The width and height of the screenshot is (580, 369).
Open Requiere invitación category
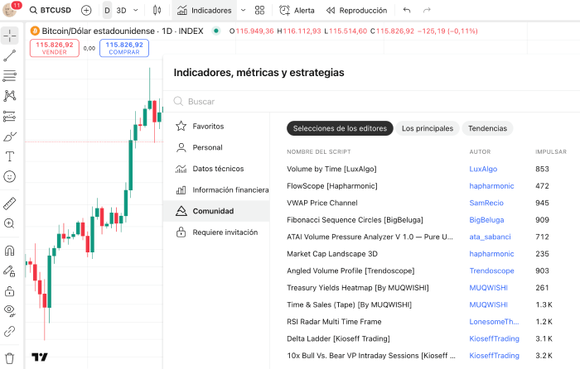216,232
